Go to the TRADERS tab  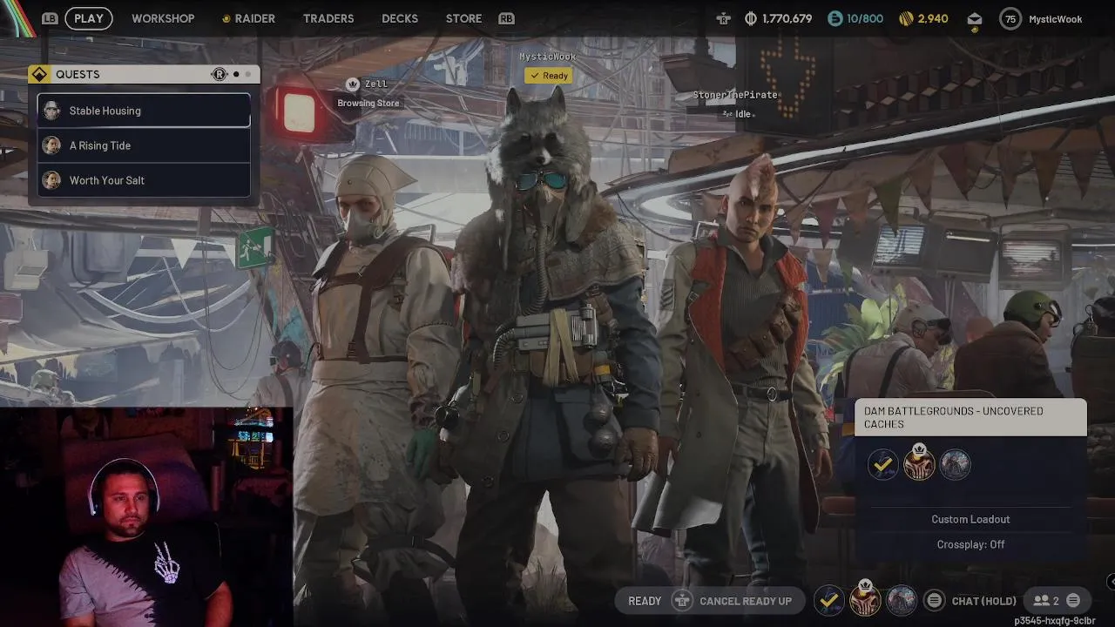tap(328, 18)
